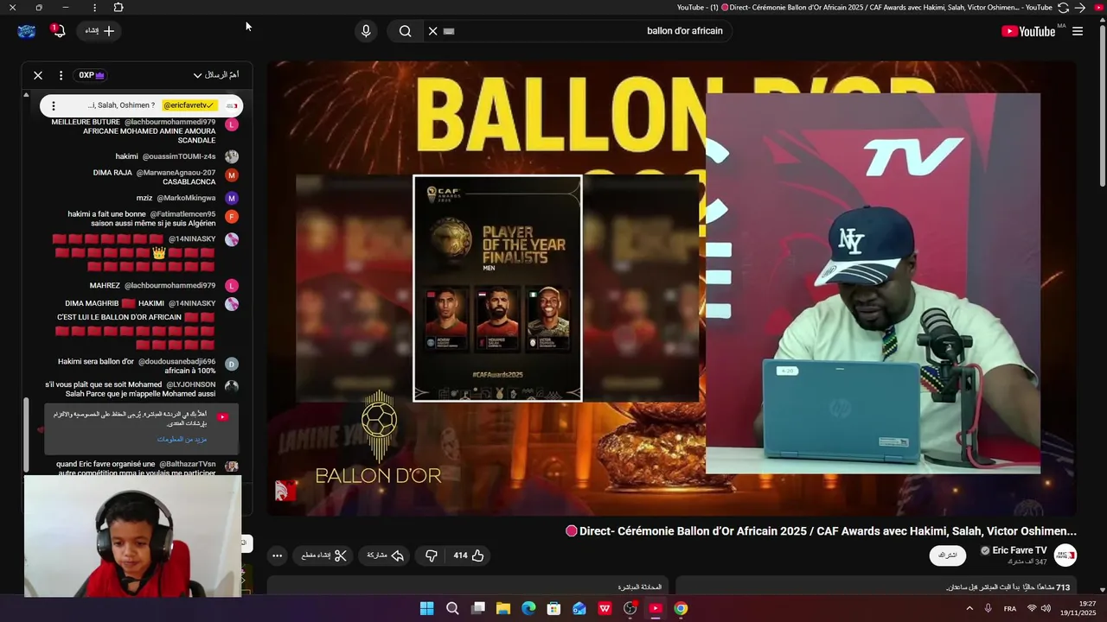1107x622 pixels.
Task: Click the forward arrow in title bar
Action: 1079,7
